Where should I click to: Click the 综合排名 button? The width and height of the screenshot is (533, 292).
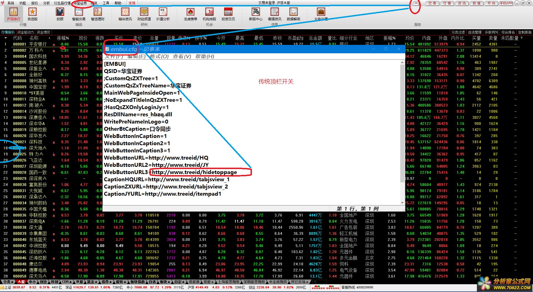click(508, 32)
